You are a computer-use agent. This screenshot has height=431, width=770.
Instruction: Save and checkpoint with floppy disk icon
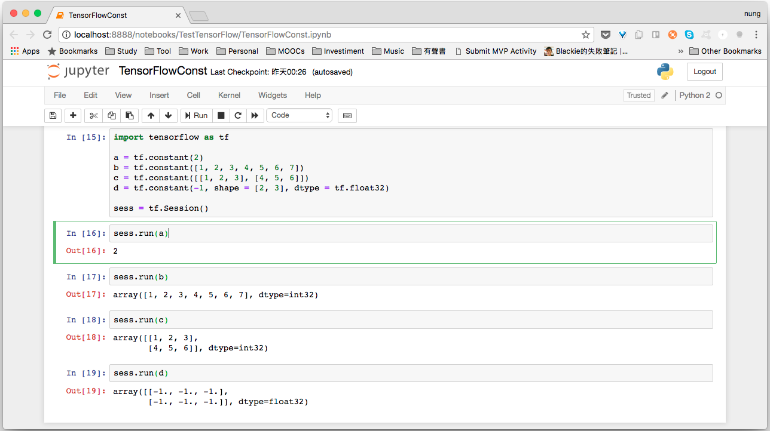[x=53, y=115]
